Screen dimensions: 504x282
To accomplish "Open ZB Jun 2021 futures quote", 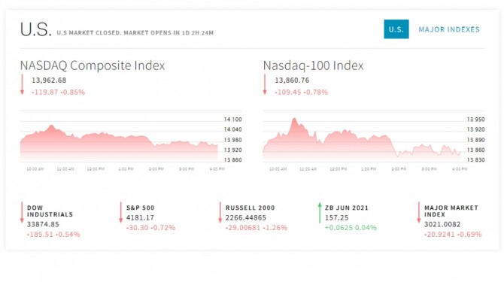I will point(347,208).
